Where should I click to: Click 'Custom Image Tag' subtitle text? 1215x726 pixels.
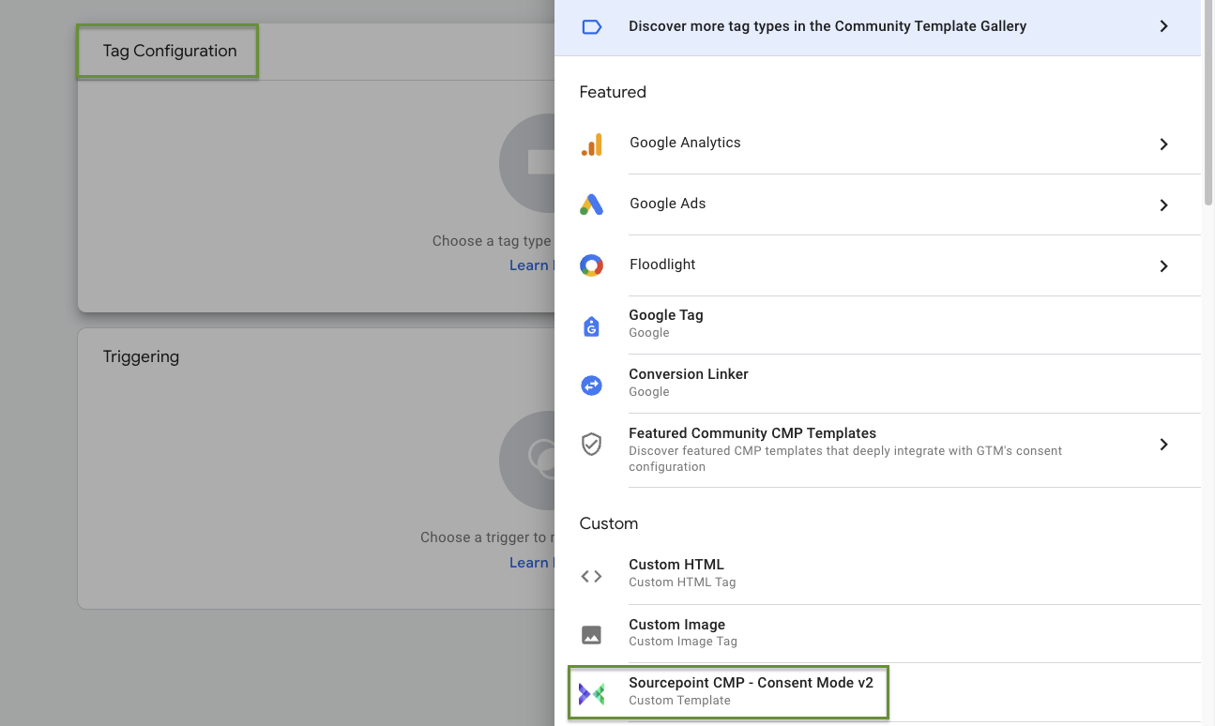[x=683, y=642]
